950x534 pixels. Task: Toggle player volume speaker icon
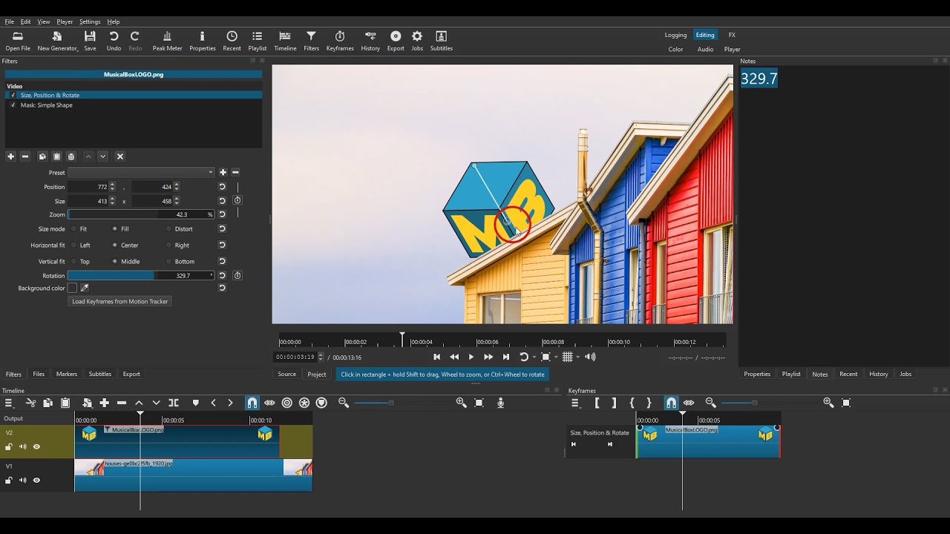[x=590, y=357]
